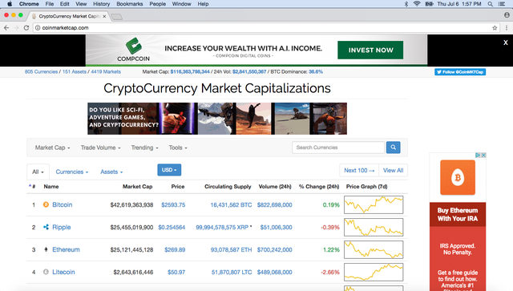Open the Apple menu
Image resolution: width=513 pixels, height=291 pixels.
(10, 4)
